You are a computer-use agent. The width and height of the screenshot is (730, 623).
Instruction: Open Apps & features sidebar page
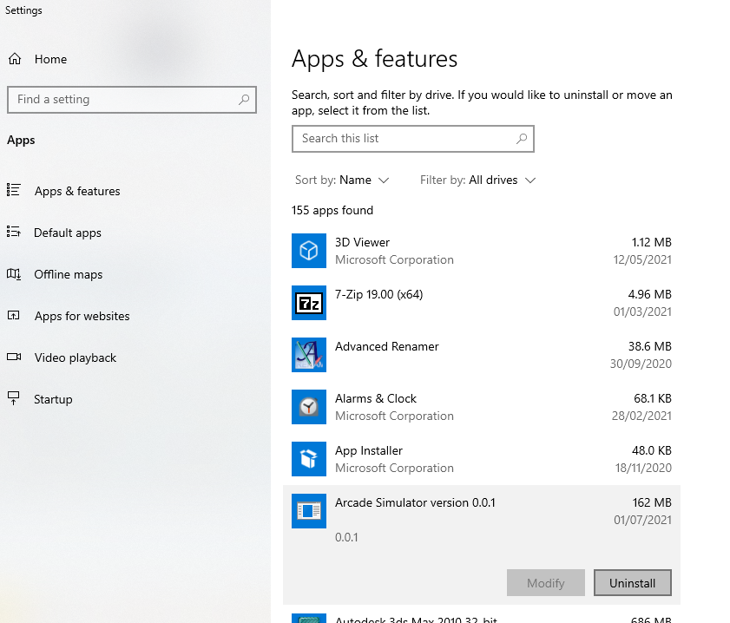(76, 191)
